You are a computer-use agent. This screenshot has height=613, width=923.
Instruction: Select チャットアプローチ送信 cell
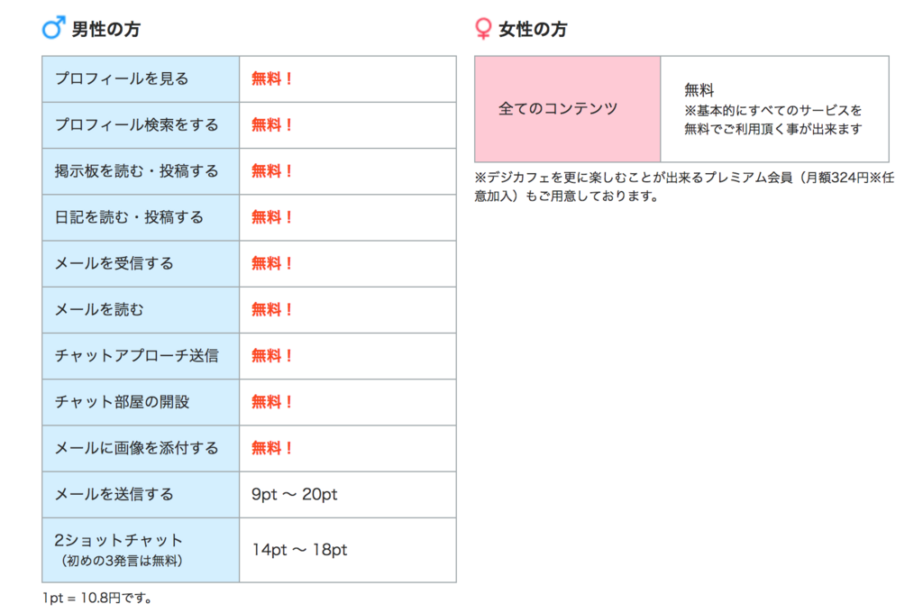tap(141, 356)
